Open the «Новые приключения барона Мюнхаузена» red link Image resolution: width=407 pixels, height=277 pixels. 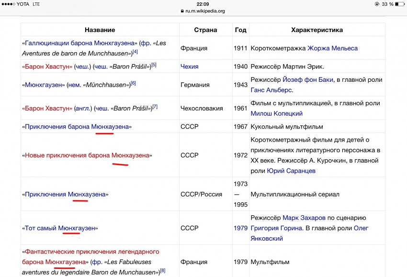tap(87, 155)
